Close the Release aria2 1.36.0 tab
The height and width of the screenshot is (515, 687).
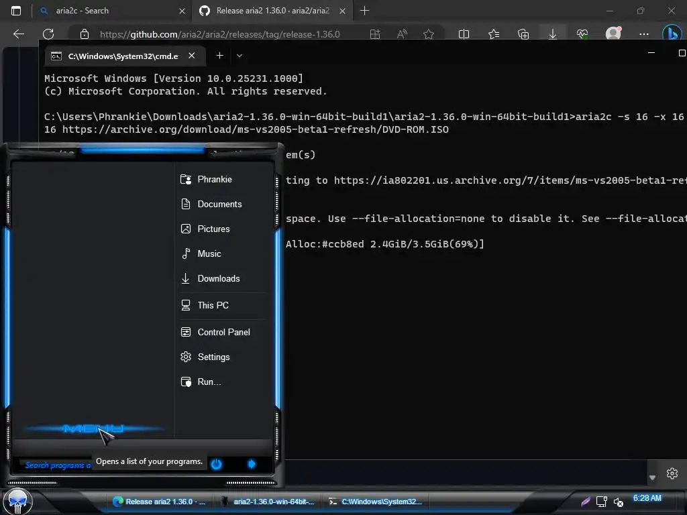click(x=342, y=11)
